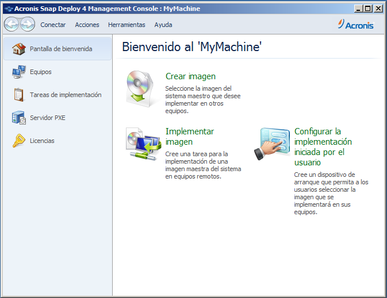Screen dimensions: 387x298
Task: Open the Ayuda menu
Action: [163, 25]
